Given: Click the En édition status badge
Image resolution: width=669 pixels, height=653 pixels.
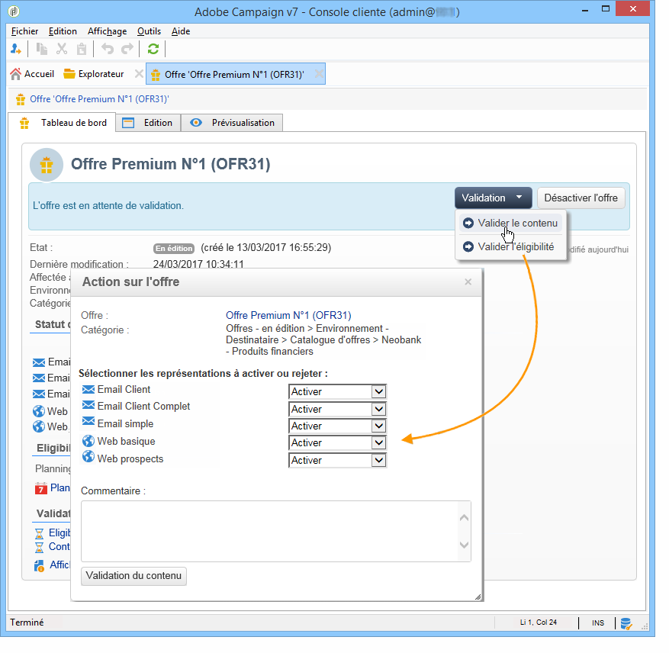Looking at the screenshot, I should pos(174,249).
